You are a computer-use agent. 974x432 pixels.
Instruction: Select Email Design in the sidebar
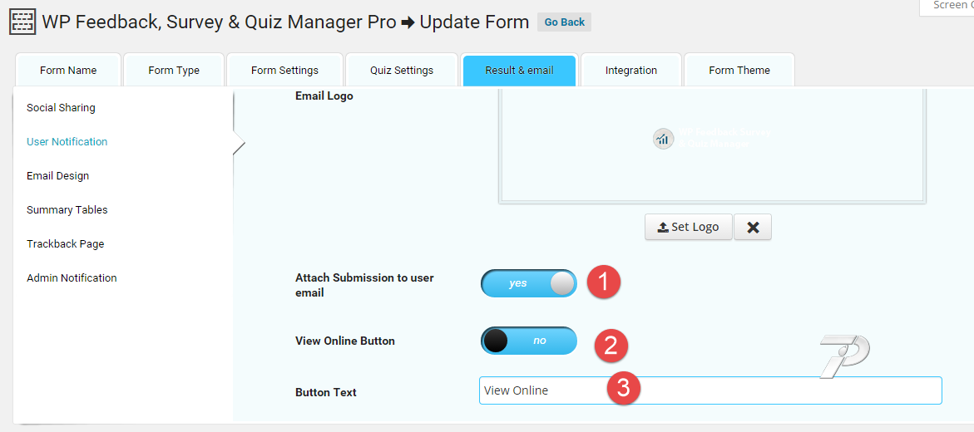(57, 176)
